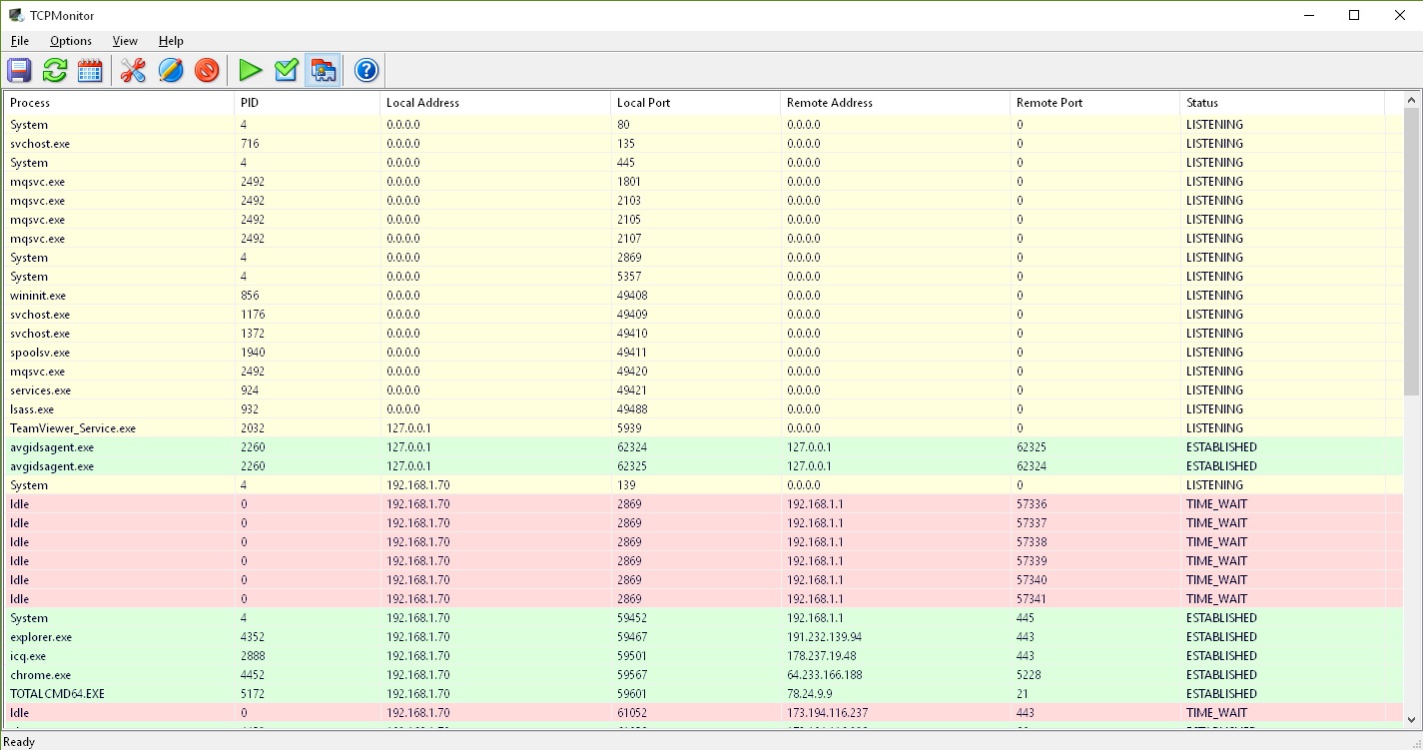Viewport: 1423px width, 750px height.
Task: Open the View menu
Action: 125,41
